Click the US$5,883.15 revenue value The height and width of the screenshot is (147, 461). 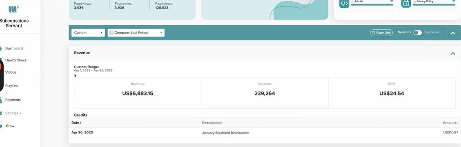point(137,94)
